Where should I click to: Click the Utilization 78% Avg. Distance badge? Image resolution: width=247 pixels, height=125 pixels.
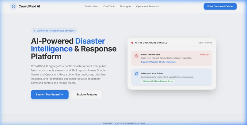tap(158, 81)
